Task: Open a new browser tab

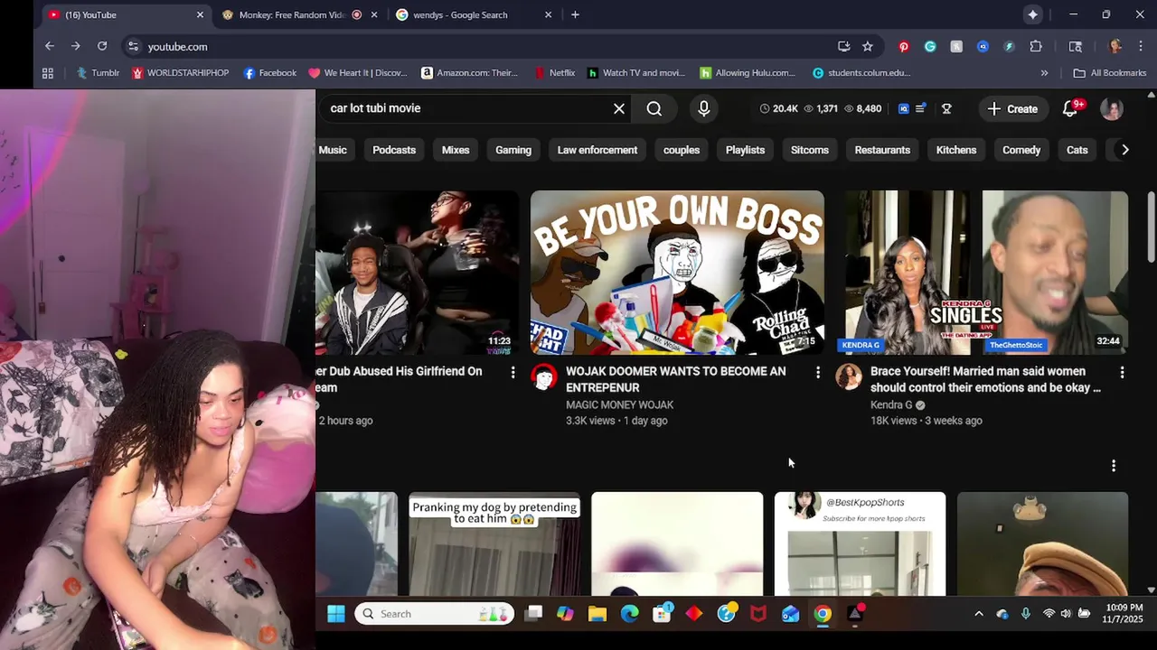Action: (x=575, y=14)
